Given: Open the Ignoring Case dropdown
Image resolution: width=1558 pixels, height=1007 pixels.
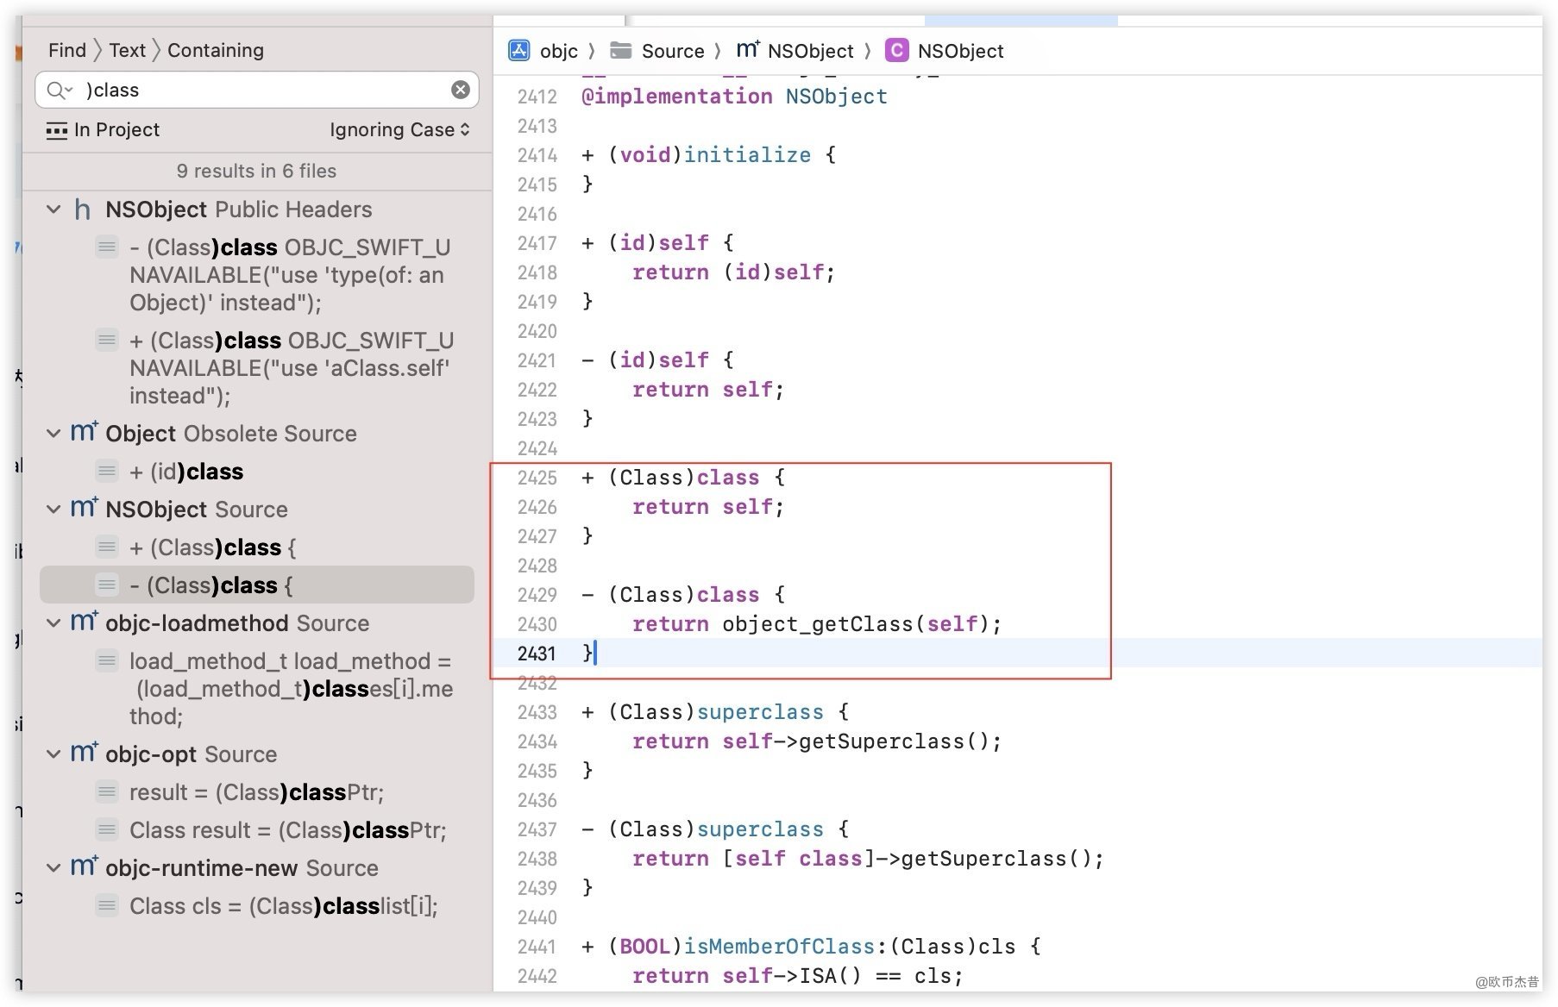Looking at the screenshot, I should point(399,130).
